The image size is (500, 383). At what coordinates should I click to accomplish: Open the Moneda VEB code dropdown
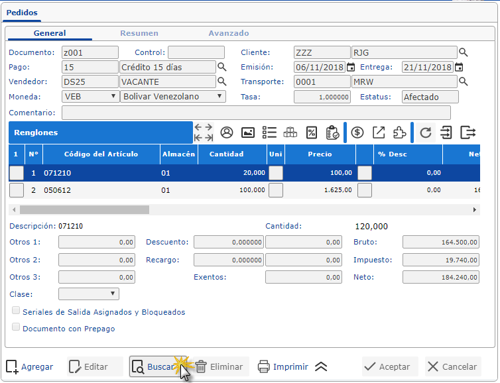(x=90, y=96)
